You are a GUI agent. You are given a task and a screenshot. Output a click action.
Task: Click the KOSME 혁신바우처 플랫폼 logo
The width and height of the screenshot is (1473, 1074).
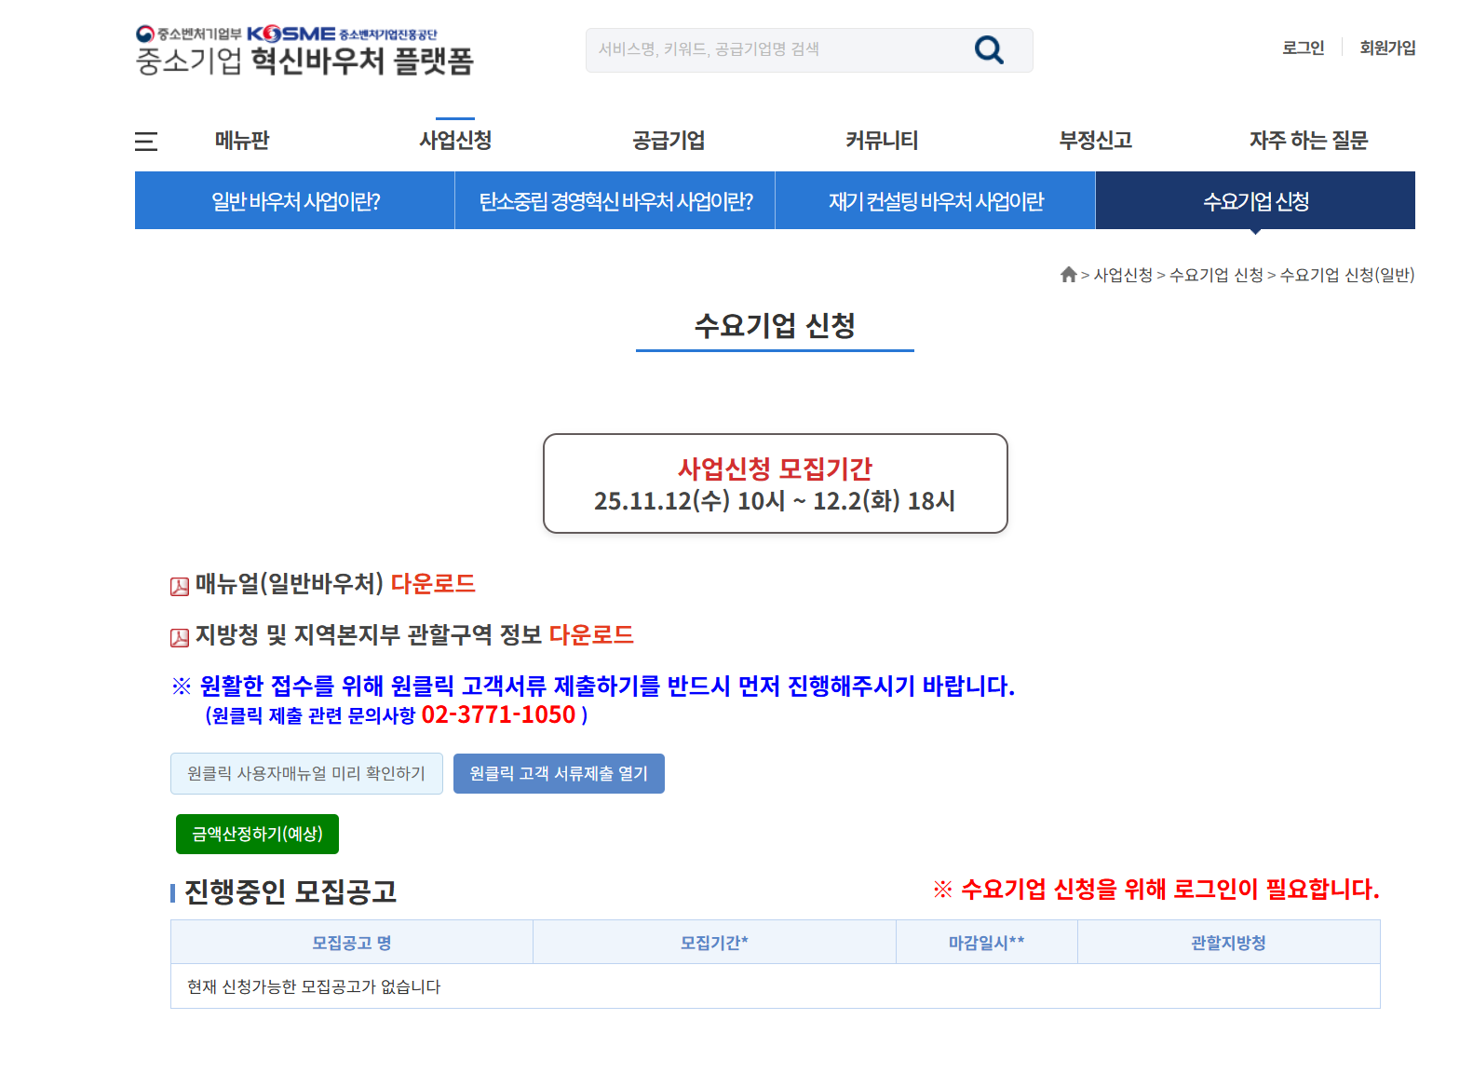point(304,50)
